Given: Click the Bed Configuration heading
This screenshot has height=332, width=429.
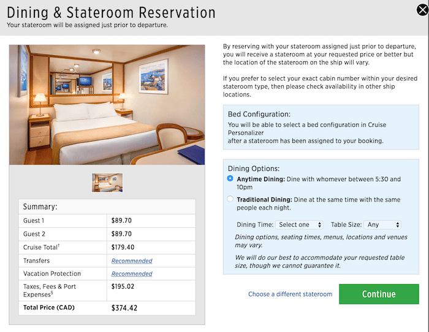Looking at the screenshot, I should [259, 114].
